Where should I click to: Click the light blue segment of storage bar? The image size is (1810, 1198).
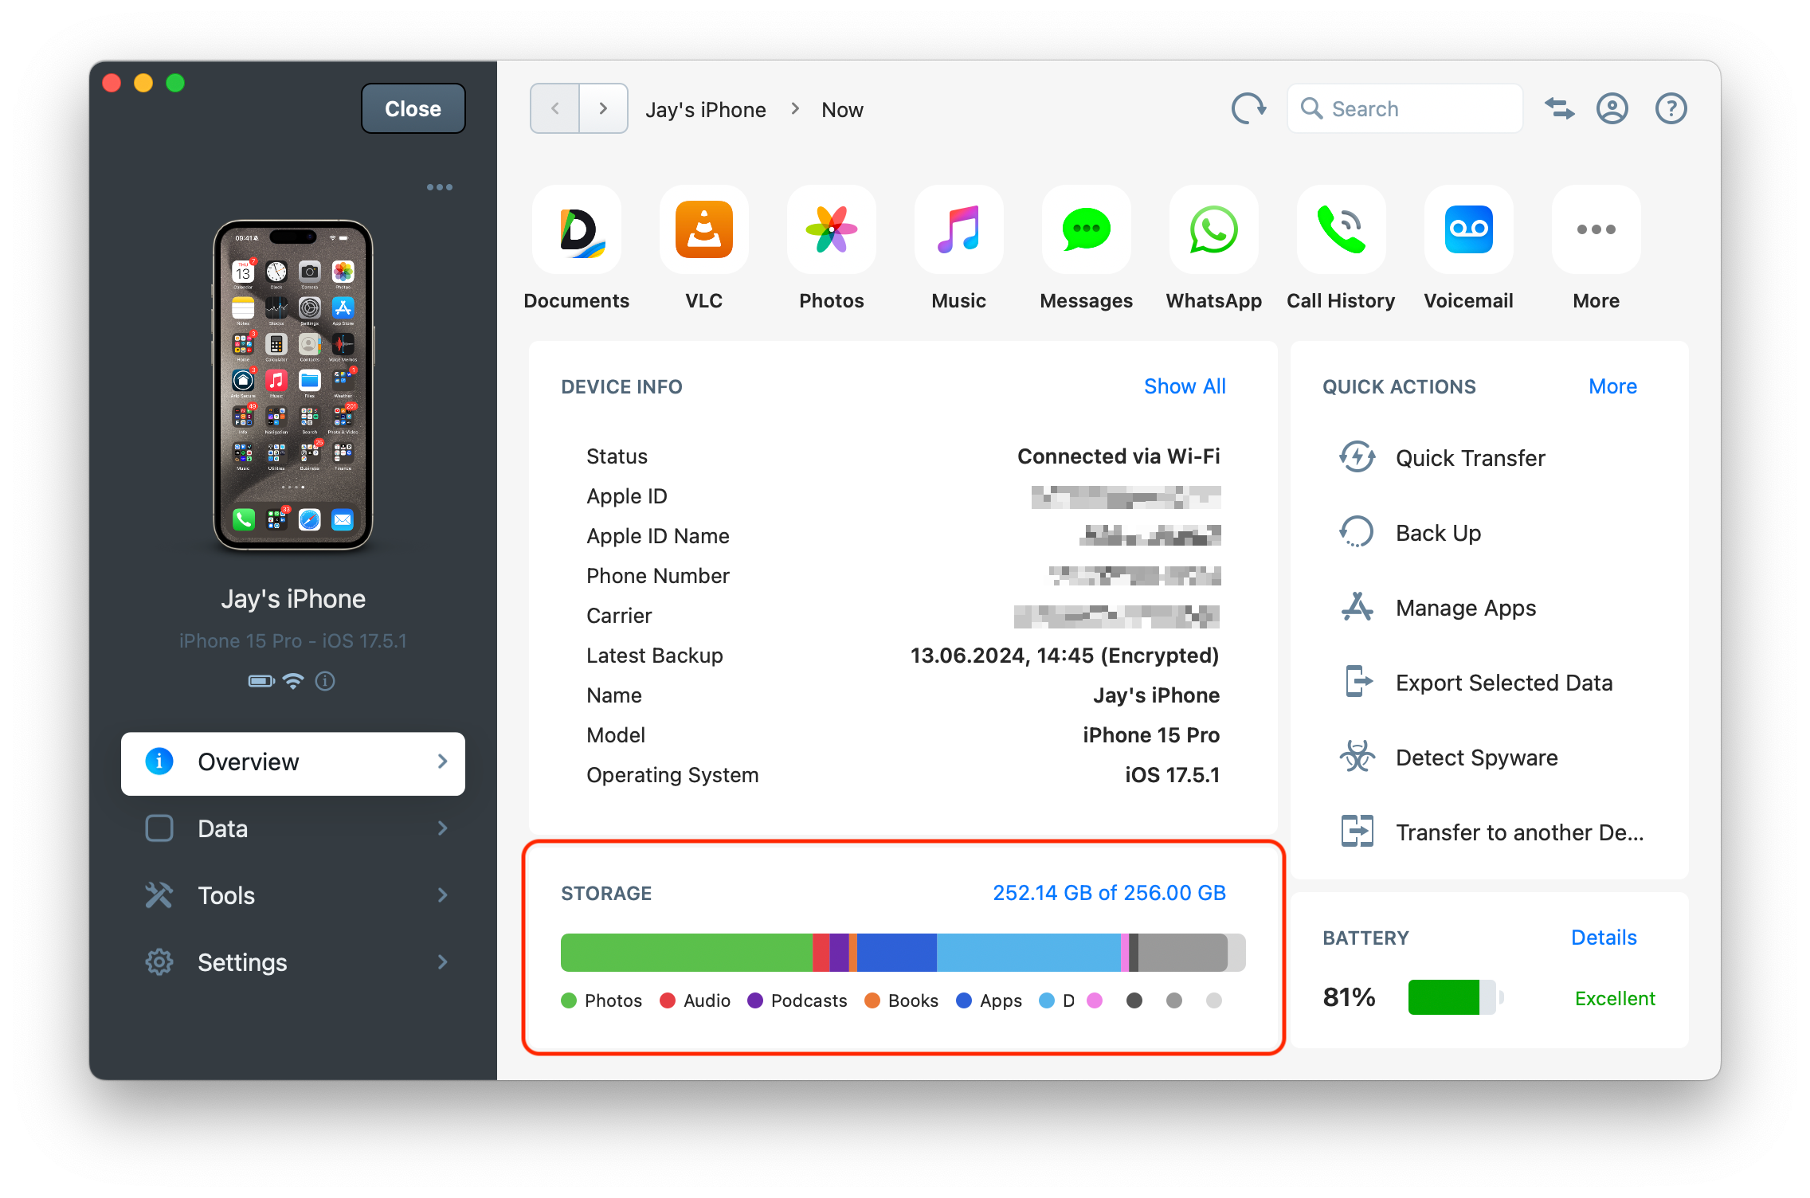coord(1028,953)
